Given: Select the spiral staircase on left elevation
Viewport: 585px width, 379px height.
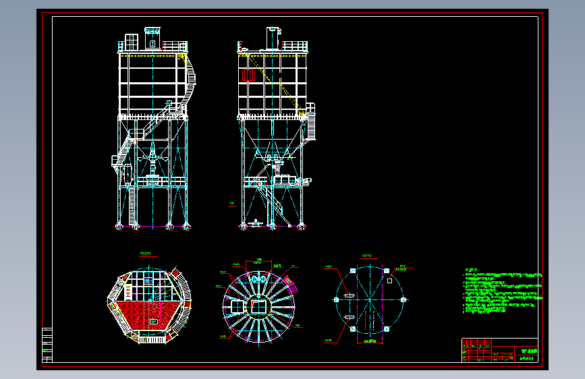Looking at the screenshot, I should tap(188, 82).
